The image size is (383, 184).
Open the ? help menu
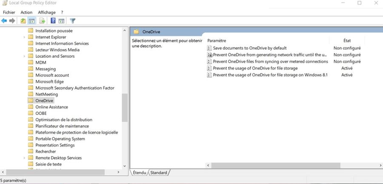click(62, 12)
